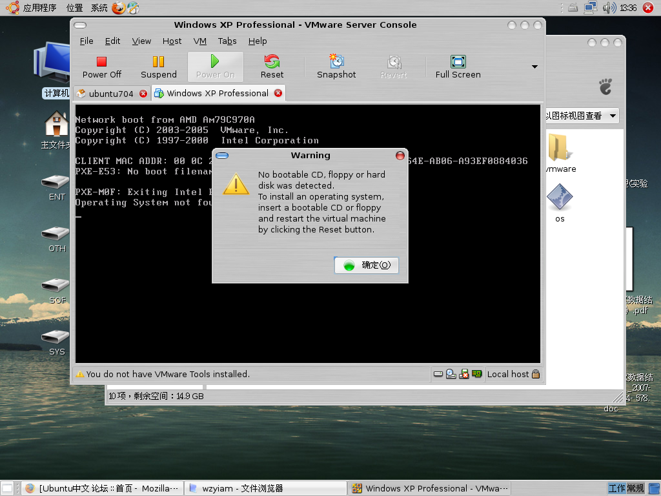The image size is (661, 496).
Task: Reset the virtual machine
Action: pos(272,67)
